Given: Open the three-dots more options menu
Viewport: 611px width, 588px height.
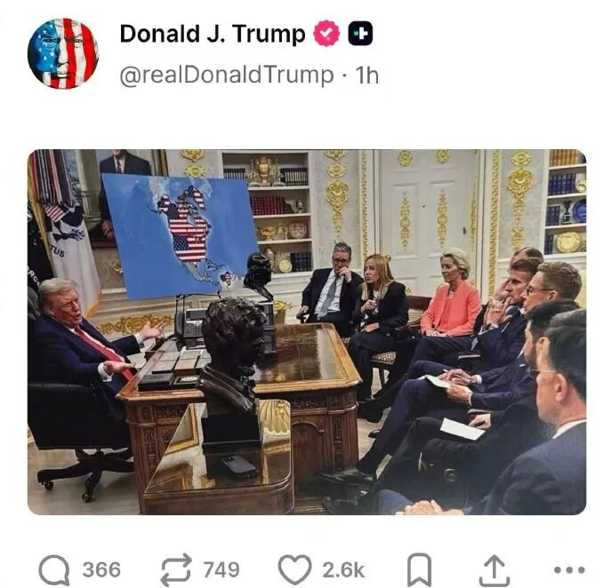Looking at the screenshot, I should 569,570.
